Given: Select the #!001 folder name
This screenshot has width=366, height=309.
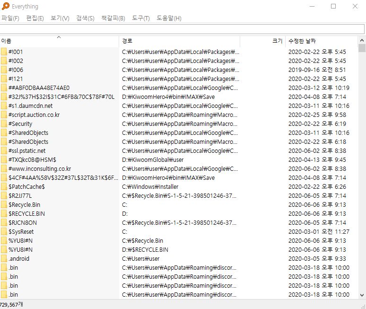Looking at the screenshot, I should coord(16,52).
